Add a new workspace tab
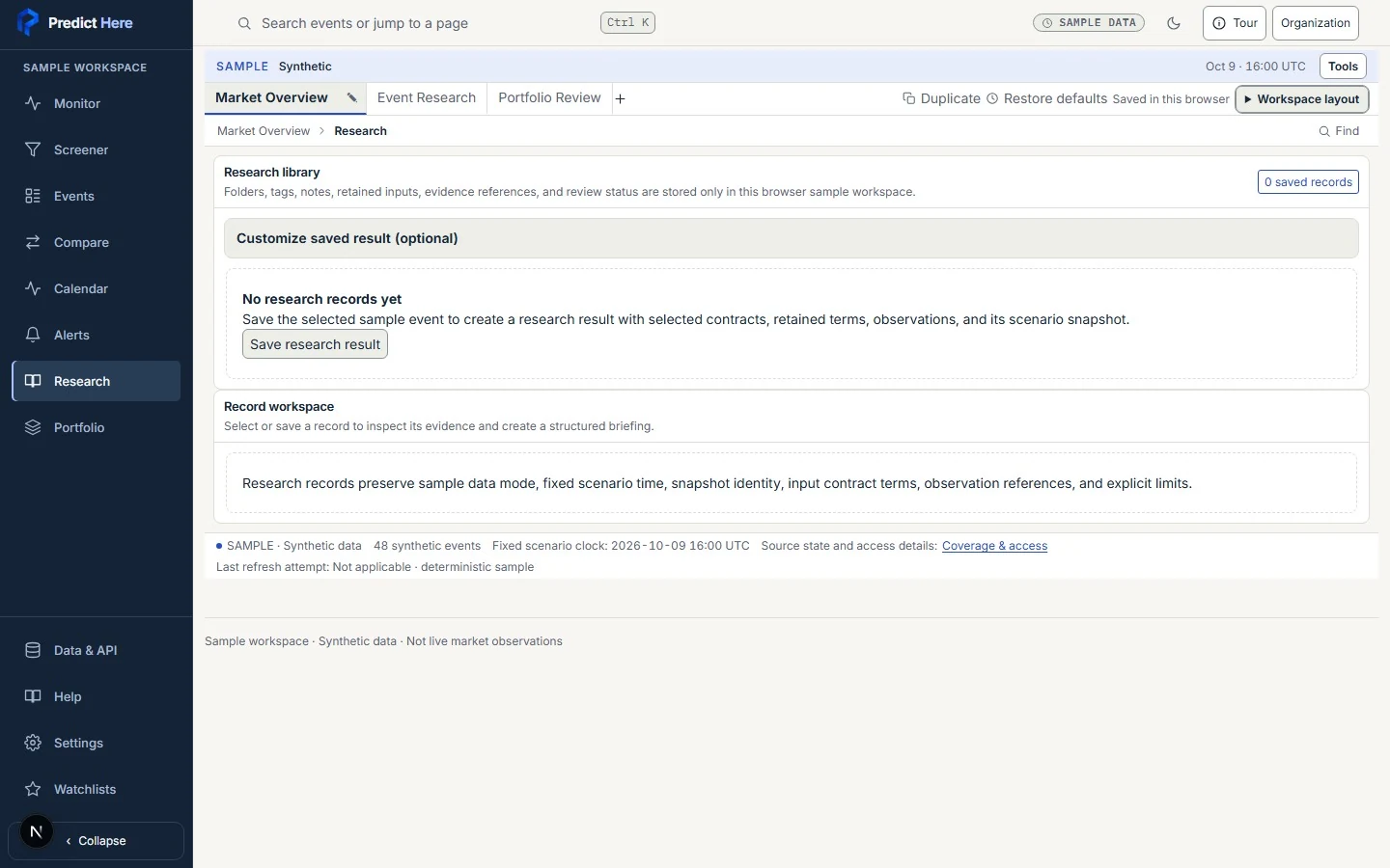1390x868 pixels. 621,98
